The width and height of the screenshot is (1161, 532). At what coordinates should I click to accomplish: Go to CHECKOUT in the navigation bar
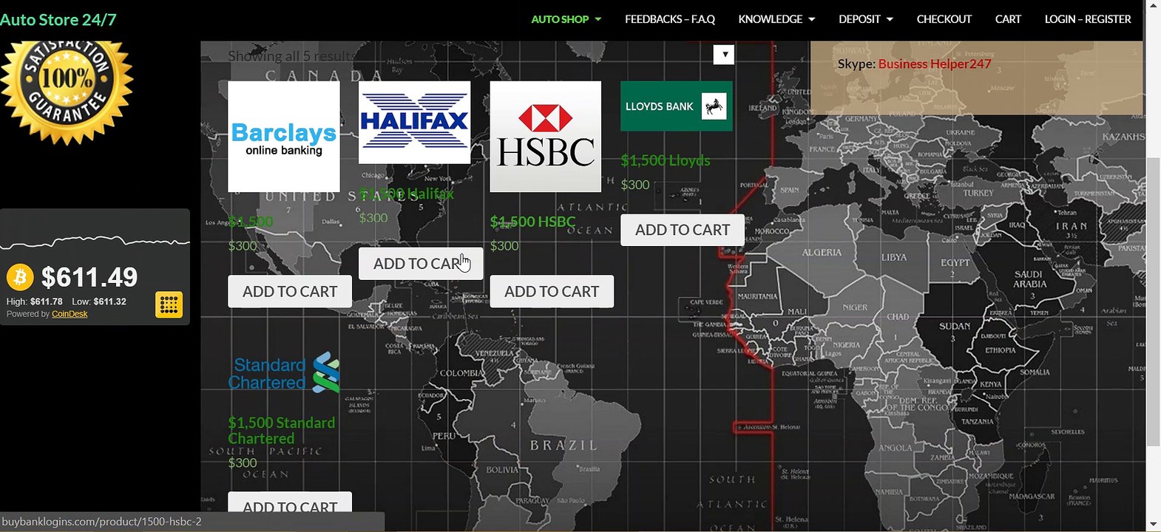pyautogui.click(x=944, y=19)
